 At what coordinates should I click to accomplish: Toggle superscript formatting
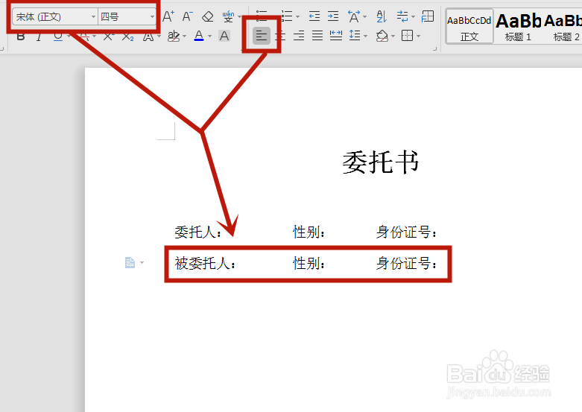tap(108, 37)
